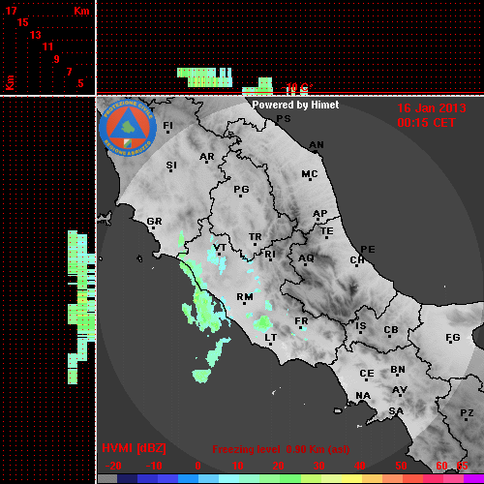Click the 65 value on dBZ scale
Viewport: 484px width, 484px height.
(462, 466)
